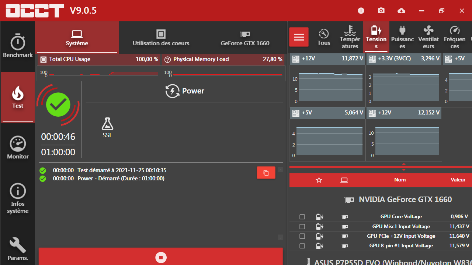Sort by the Nom column header
Screen dimensions: 472x265
pyautogui.click(x=400, y=180)
